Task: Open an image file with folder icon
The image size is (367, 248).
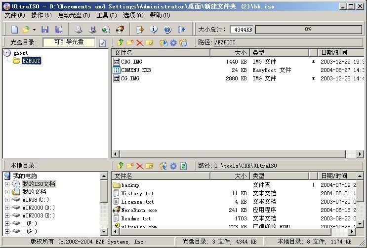Action: pyautogui.click(x=26, y=30)
